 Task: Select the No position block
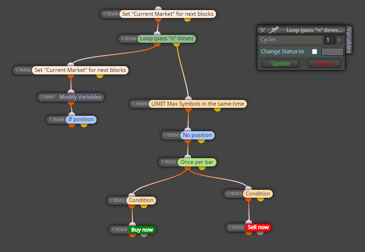coord(197,135)
